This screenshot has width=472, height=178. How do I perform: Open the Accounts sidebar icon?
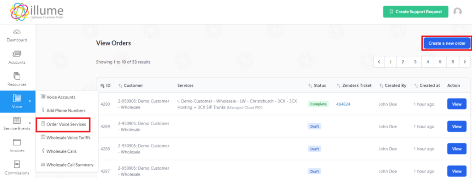point(17,54)
